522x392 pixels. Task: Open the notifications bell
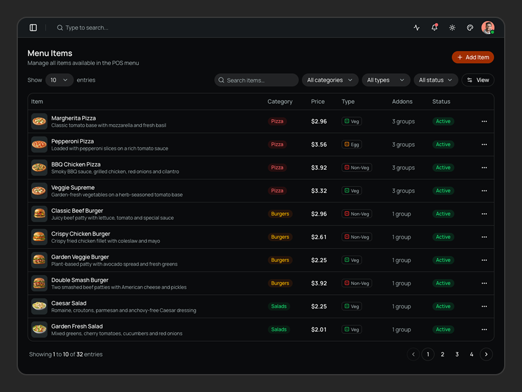tap(434, 28)
